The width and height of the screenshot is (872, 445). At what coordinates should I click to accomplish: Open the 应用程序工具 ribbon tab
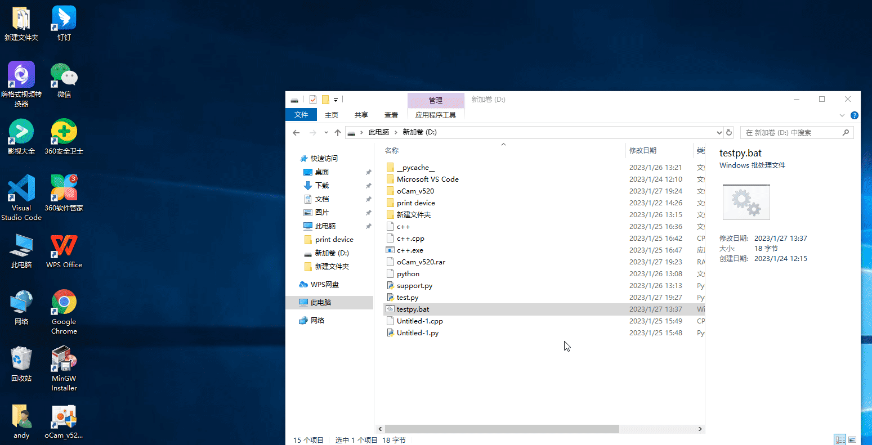tap(436, 115)
